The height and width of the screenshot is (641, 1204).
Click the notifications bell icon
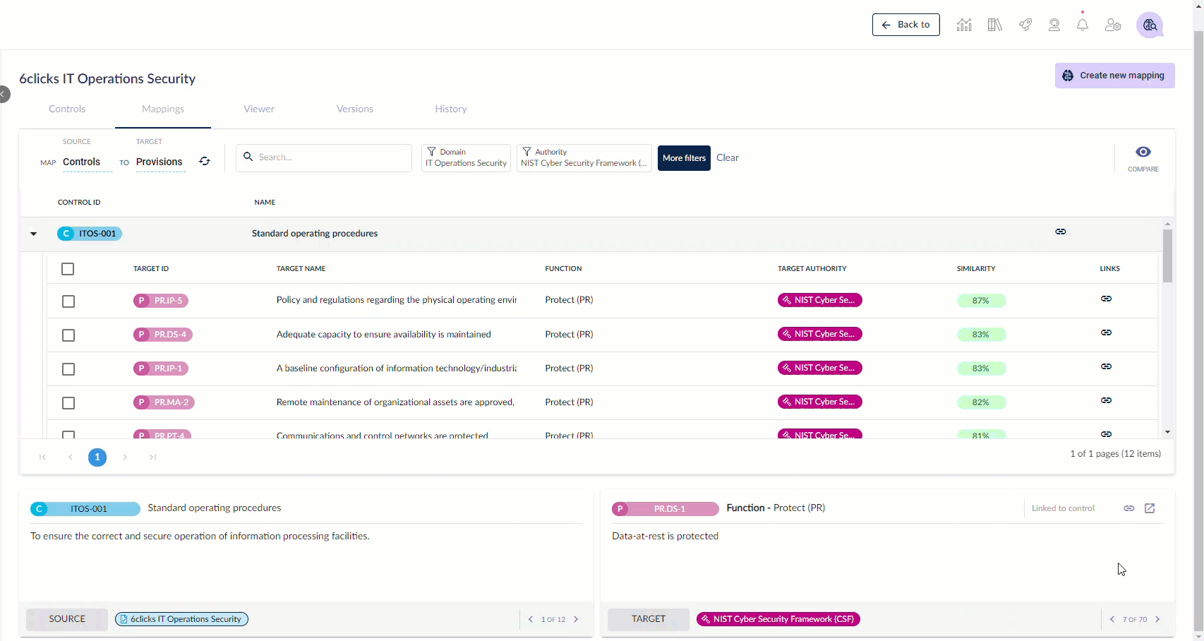coord(1082,25)
